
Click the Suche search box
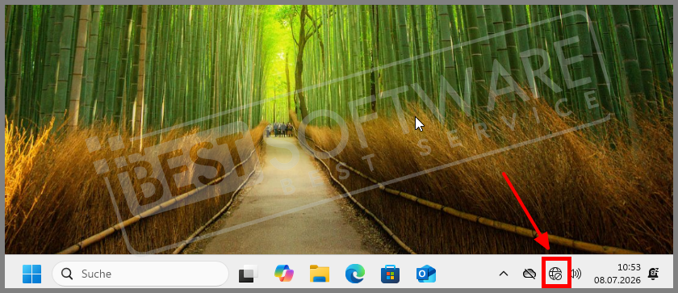pos(140,274)
